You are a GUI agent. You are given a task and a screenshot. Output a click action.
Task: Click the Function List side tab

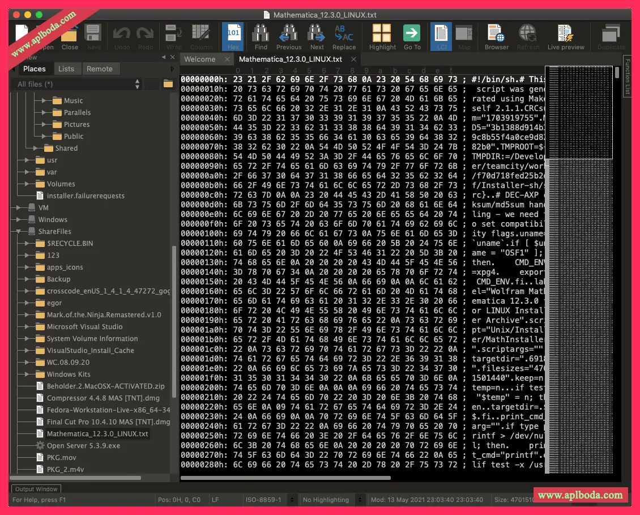pyautogui.click(x=628, y=77)
